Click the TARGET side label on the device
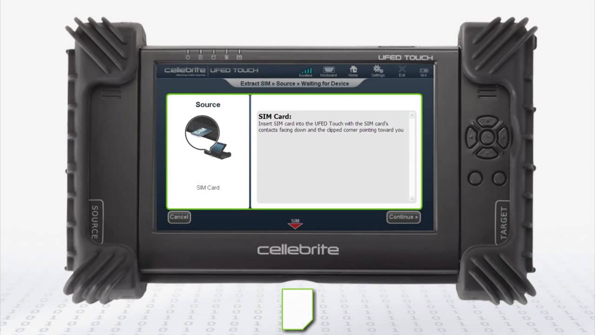Screen dimensions: 595x335 pos(504,223)
